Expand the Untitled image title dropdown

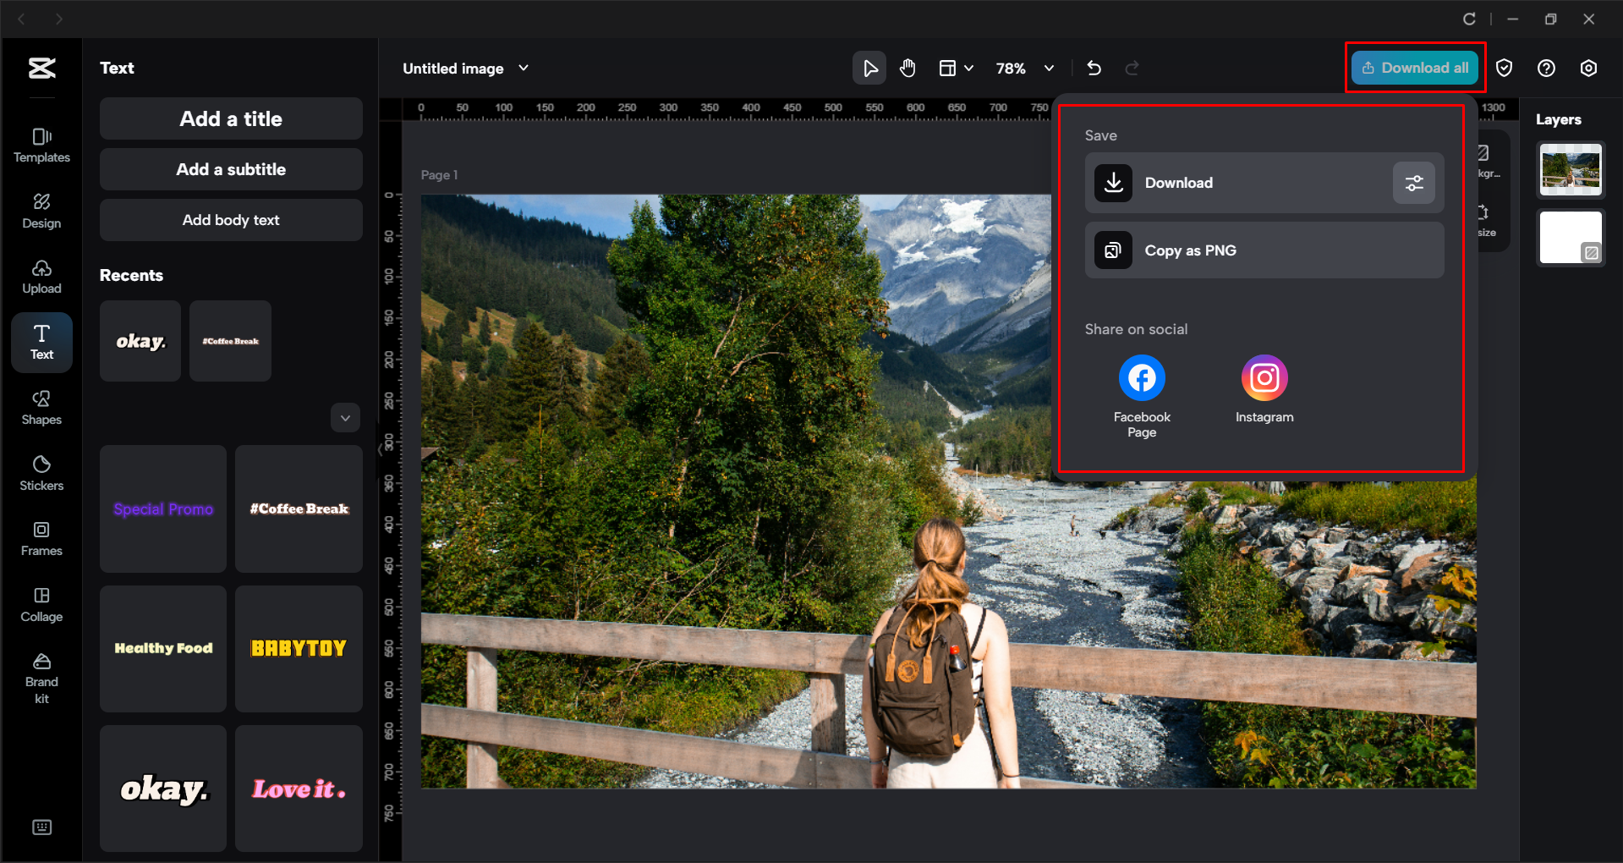pos(524,69)
